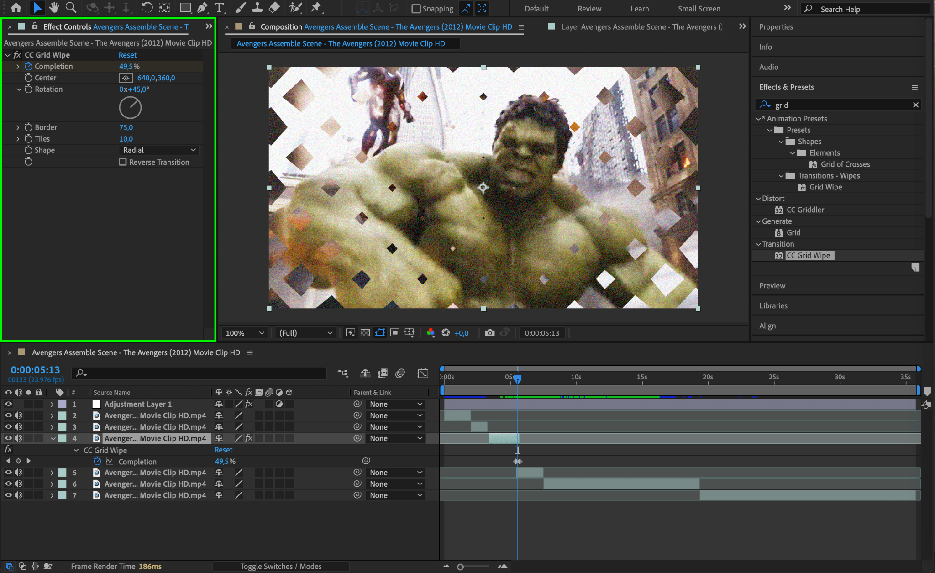Take a snapshot with camera icon

pyautogui.click(x=489, y=333)
